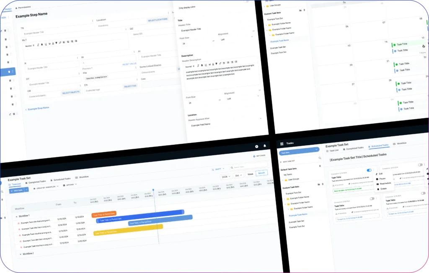
Task: Click the trash icon in the highlighted blue row
Action: coord(9,72)
